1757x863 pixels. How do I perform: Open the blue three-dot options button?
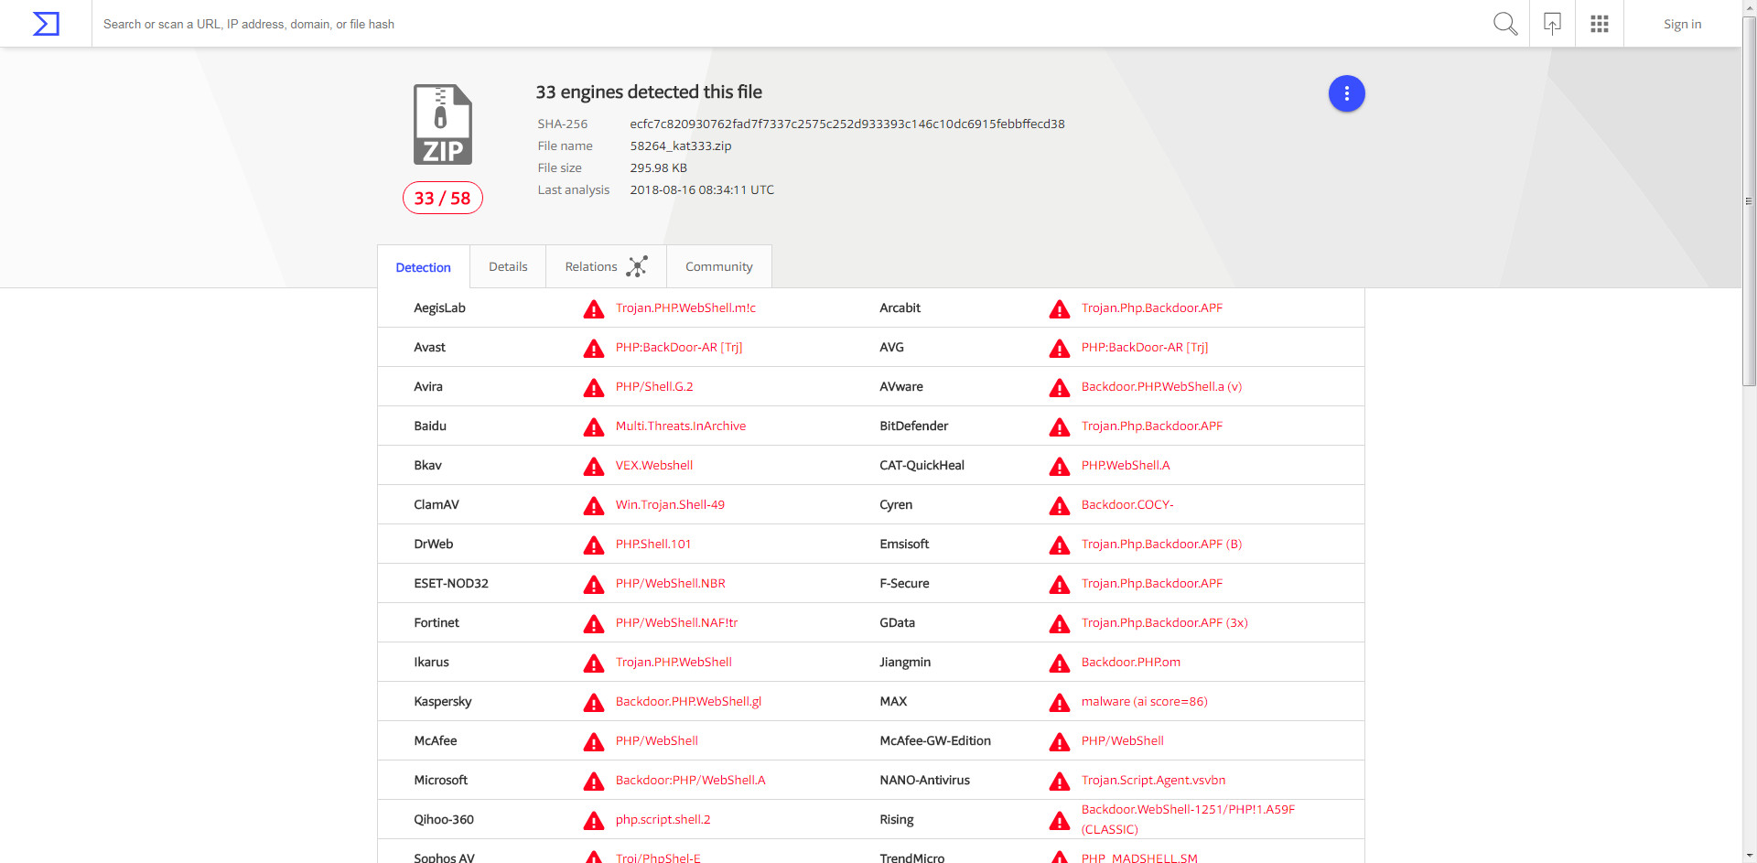pos(1346,93)
